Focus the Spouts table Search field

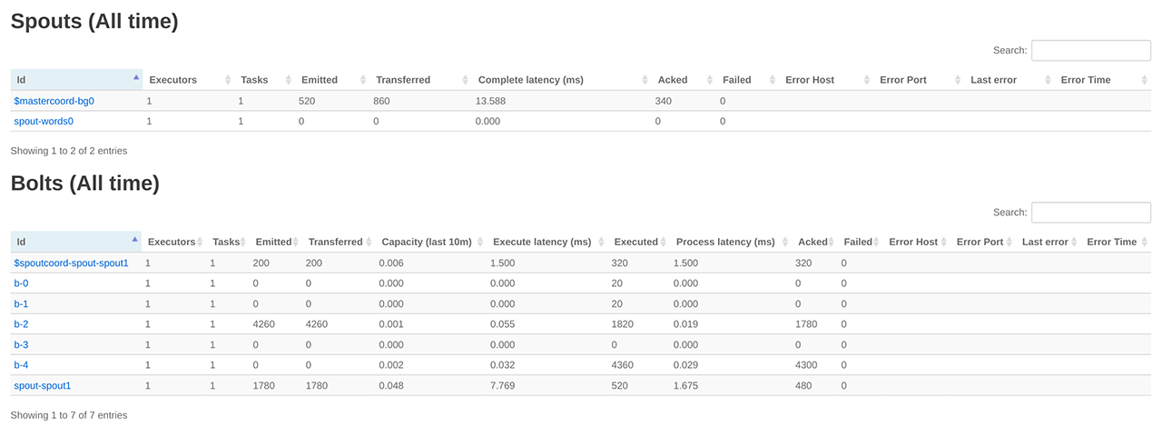click(x=1090, y=51)
